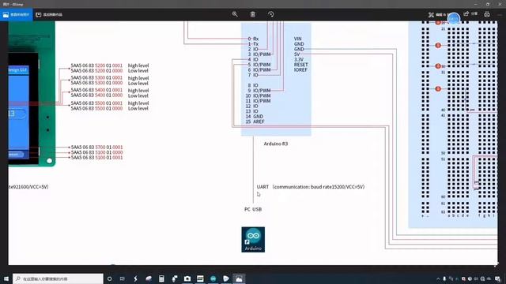The image size is (506, 284).
Task: Click the delete trash can icon
Action: pyautogui.click(x=253, y=14)
